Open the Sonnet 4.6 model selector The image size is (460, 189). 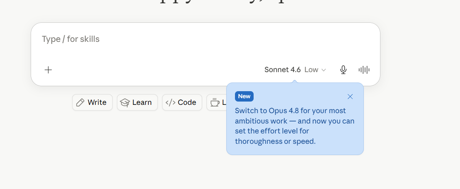click(282, 70)
